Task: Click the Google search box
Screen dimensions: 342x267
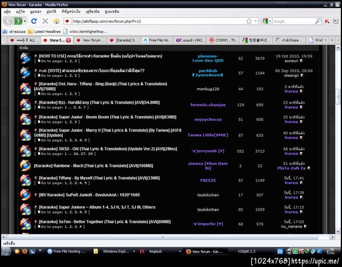Action: pos(294,21)
